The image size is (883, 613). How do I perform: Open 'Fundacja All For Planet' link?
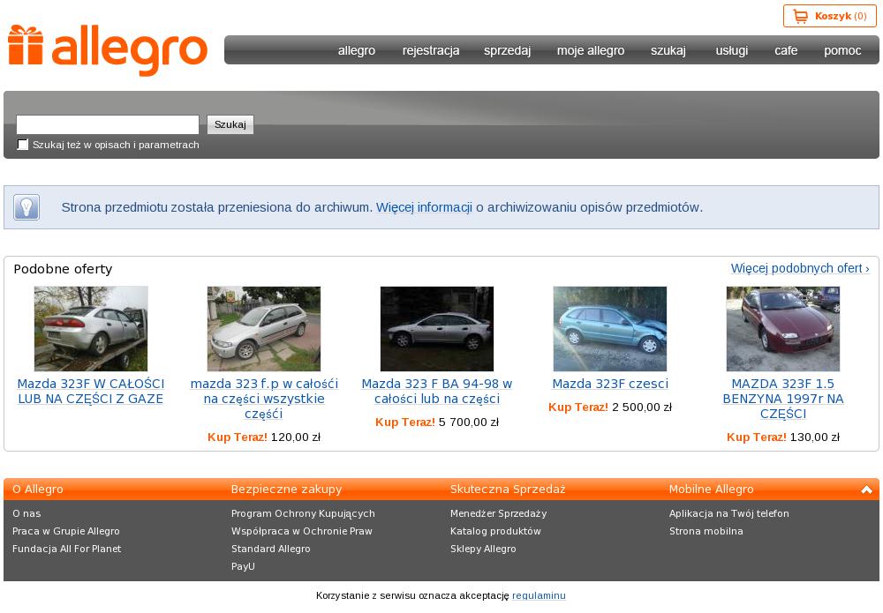(66, 549)
